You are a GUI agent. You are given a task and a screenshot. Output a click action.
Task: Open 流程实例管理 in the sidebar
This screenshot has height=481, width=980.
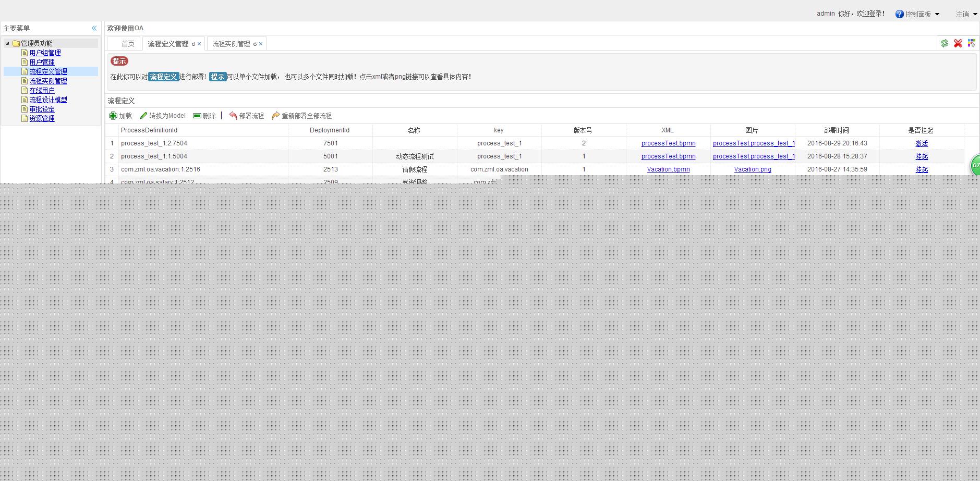(48, 81)
